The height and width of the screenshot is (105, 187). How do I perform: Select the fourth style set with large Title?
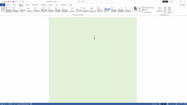tap(30, 10)
